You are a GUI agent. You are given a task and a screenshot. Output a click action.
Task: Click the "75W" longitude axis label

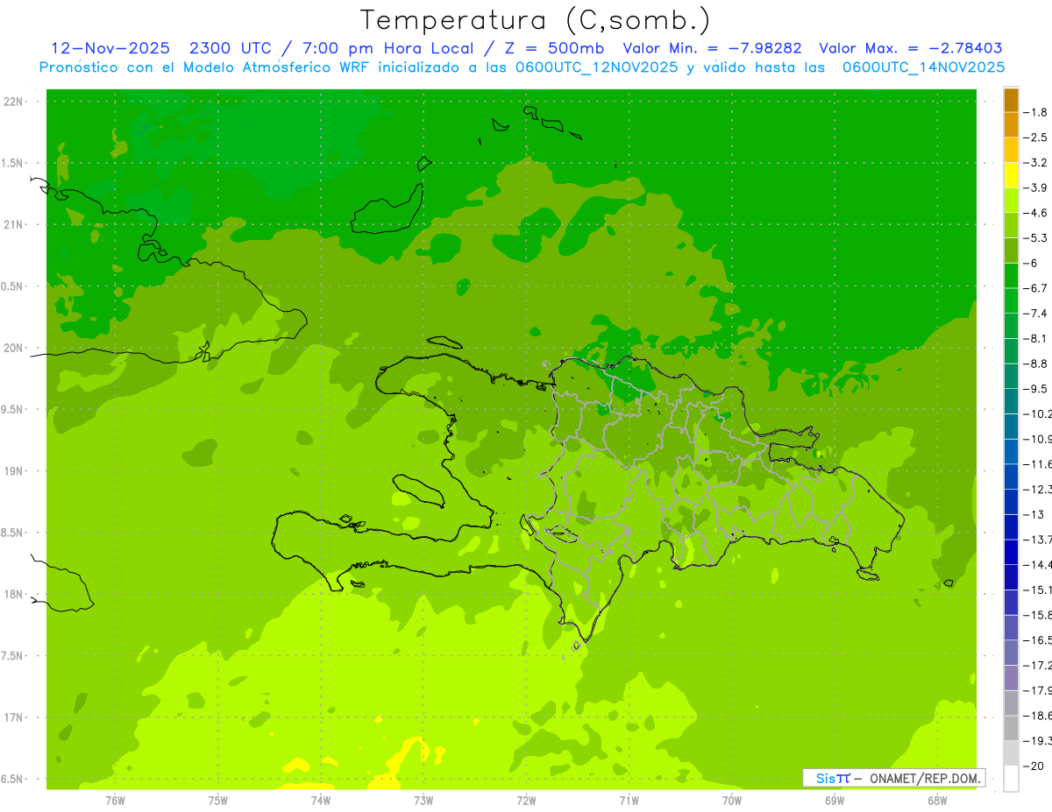[x=218, y=800]
